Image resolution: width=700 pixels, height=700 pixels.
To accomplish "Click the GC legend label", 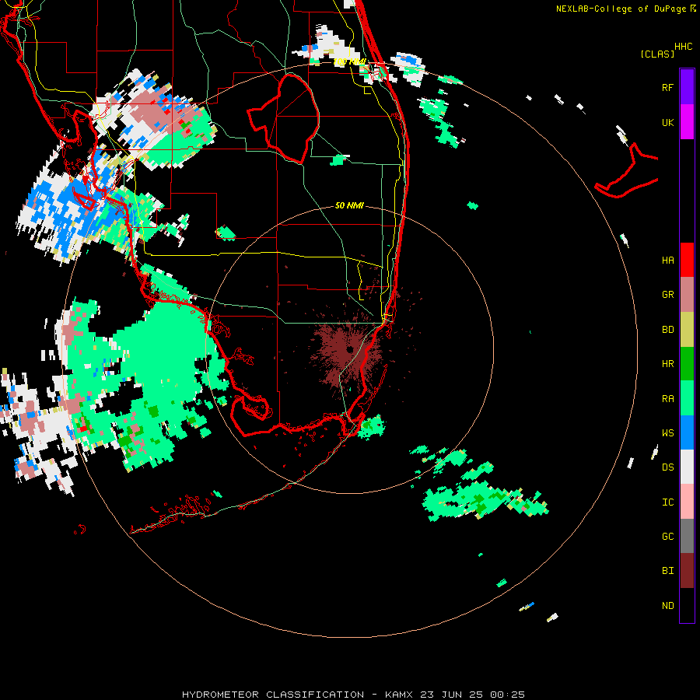I will [667, 537].
